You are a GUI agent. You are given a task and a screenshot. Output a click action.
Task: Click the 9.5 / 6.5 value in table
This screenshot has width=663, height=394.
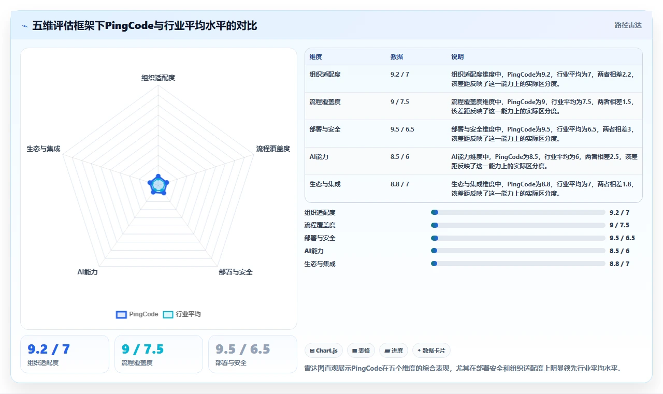402,129
